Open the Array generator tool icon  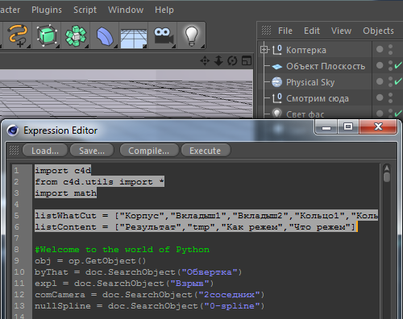coord(76,35)
